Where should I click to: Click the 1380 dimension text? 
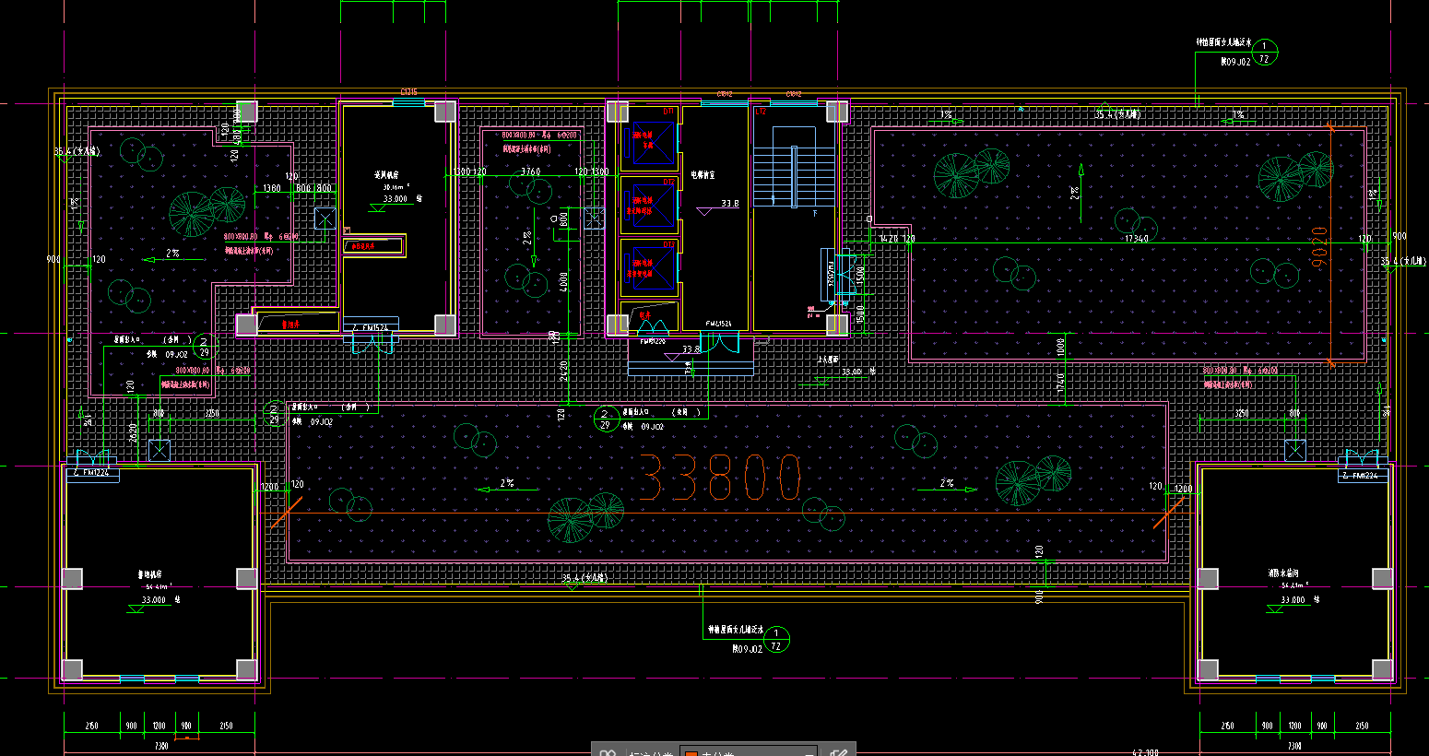tap(272, 188)
